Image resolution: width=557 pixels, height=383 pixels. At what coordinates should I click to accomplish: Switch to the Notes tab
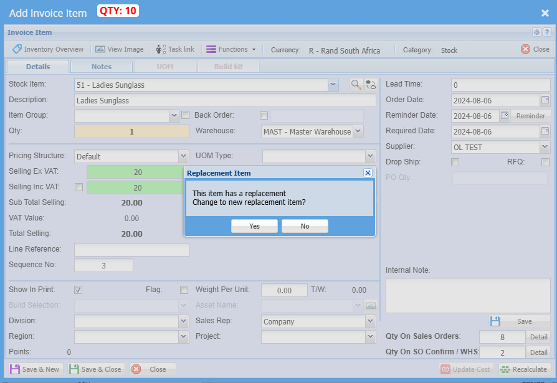tap(102, 67)
